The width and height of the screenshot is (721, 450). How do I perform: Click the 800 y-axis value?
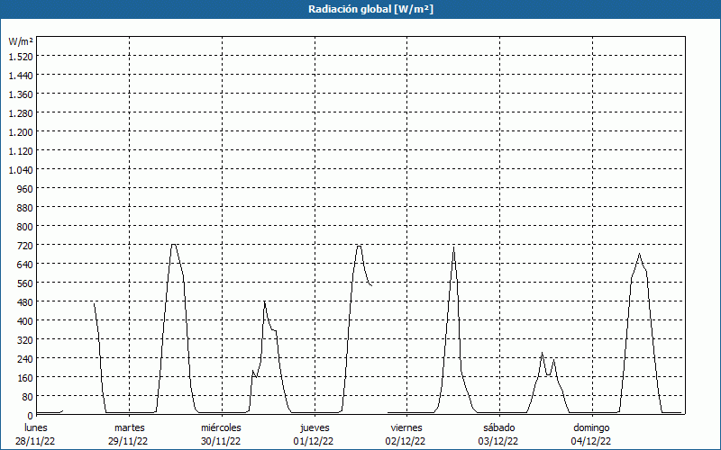tap(25, 227)
